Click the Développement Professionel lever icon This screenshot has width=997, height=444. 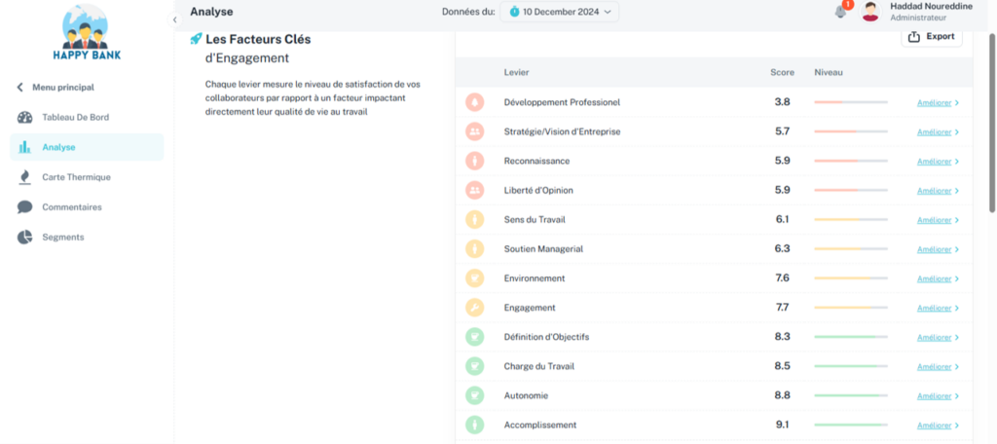[474, 102]
